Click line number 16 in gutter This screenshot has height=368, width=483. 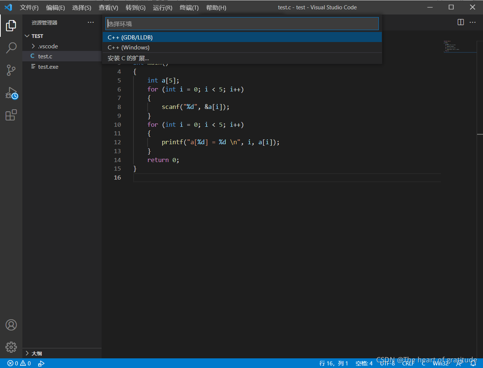point(118,177)
